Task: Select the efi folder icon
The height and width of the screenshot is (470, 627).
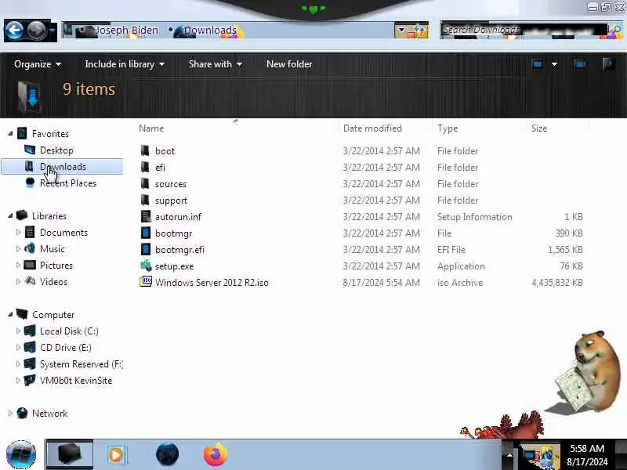Action: 145,167
